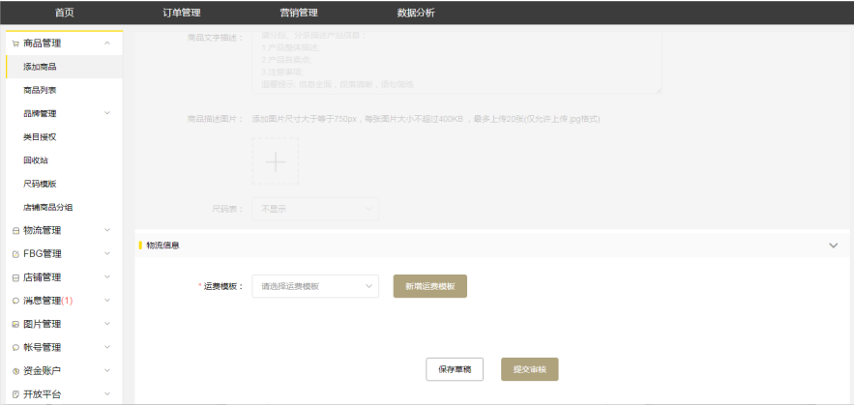Screen dimensions: 854x405
Task: Click the 商品管理 sidebar heading
Action: point(43,43)
